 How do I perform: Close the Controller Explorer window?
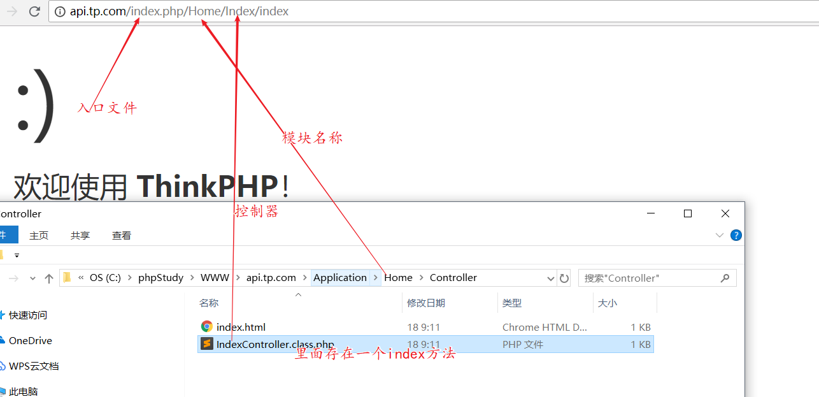pos(725,213)
